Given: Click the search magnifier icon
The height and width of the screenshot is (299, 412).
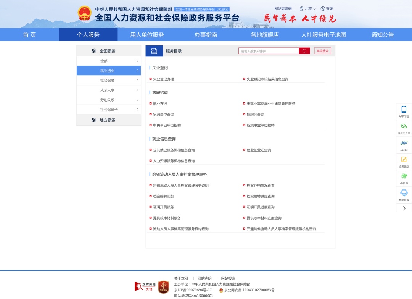Looking at the screenshot, I should coord(304,50).
